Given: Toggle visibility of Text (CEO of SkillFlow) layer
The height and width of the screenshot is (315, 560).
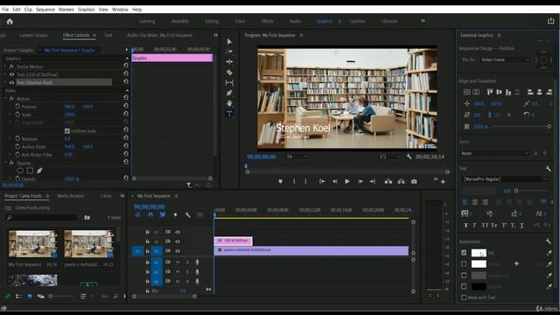Looking at the screenshot, I should point(11,74).
